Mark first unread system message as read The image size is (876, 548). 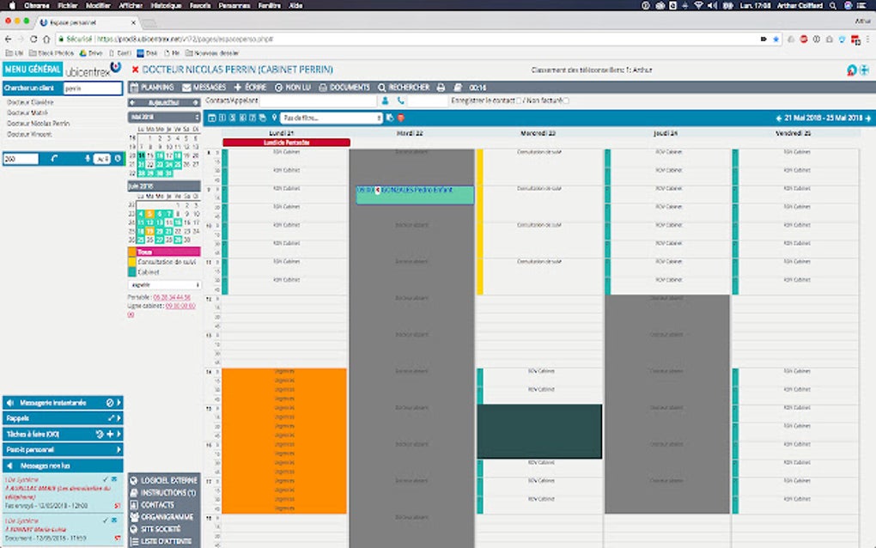coord(105,480)
